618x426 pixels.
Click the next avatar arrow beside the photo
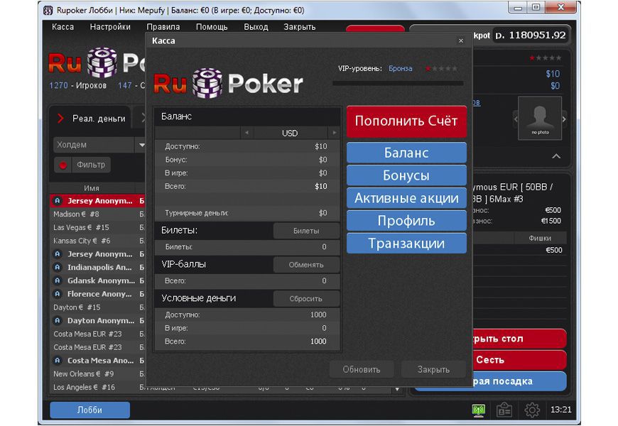[x=564, y=119]
